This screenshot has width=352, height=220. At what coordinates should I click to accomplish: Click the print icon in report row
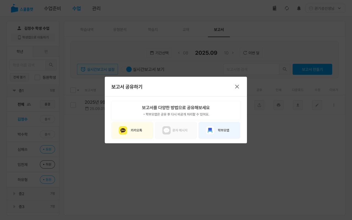click(x=279, y=105)
